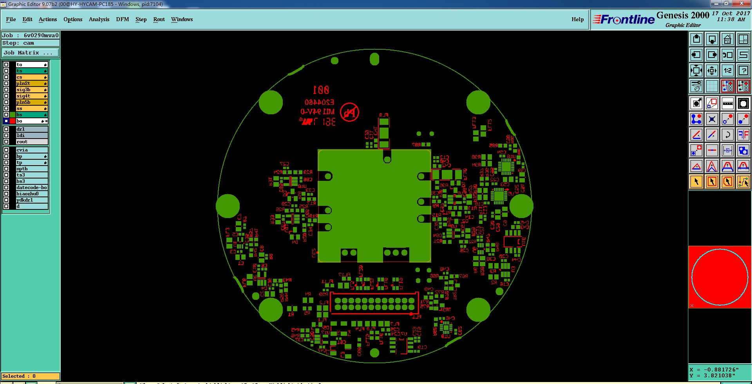Select the 'pln5b' layer name
Image resolution: width=752 pixels, height=384 pixels.
(x=32, y=102)
